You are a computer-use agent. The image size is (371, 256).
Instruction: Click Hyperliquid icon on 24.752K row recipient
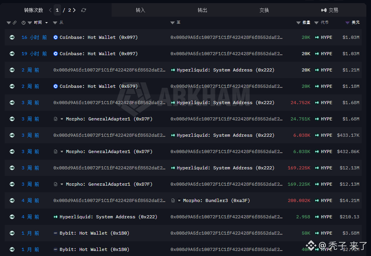pos(173,103)
